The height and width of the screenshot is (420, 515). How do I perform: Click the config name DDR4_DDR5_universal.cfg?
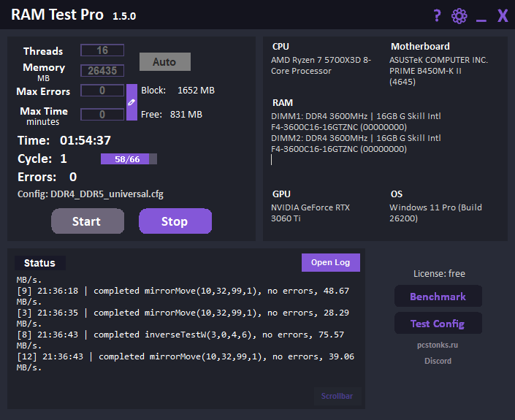click(107, 194)
